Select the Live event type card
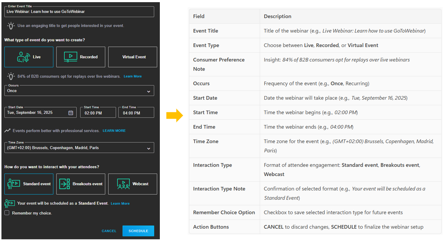This screenshot has height=240, width=443. (x=29, y=57)
